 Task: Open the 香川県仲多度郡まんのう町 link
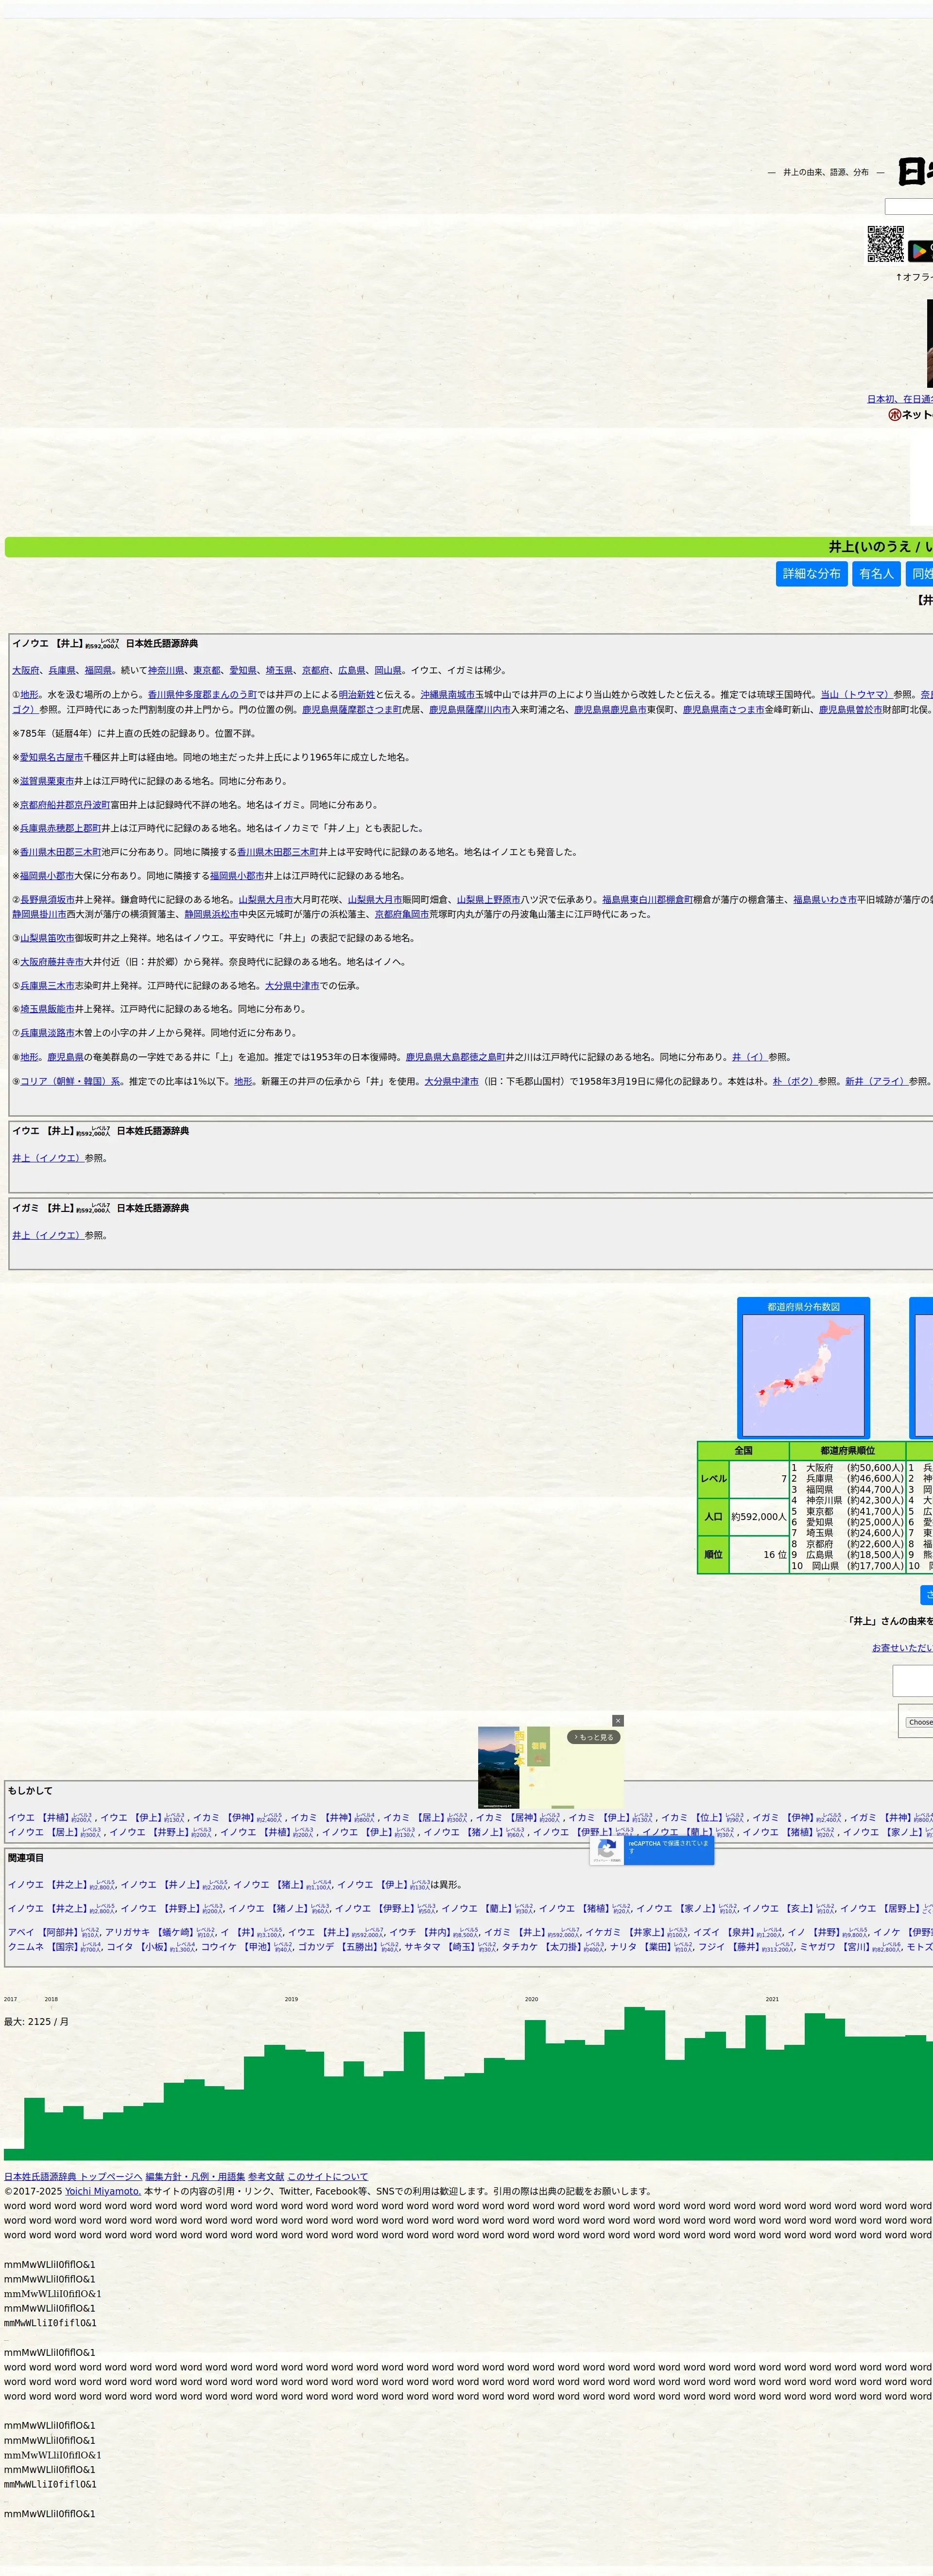click(202, 695)
